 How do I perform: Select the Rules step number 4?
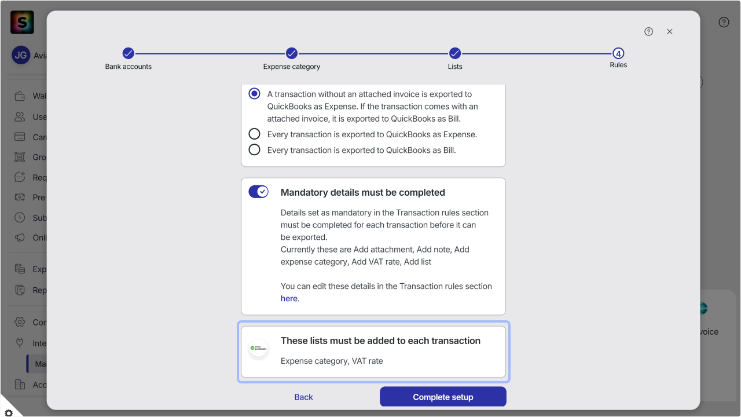(x=618, y=53)
